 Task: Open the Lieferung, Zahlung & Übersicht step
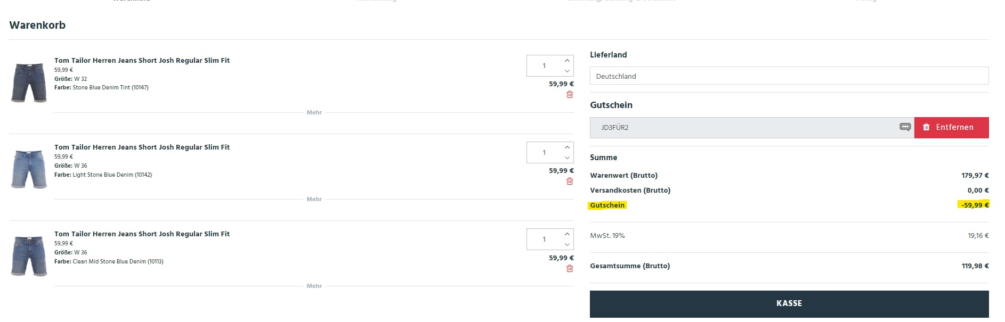(620, 2)
